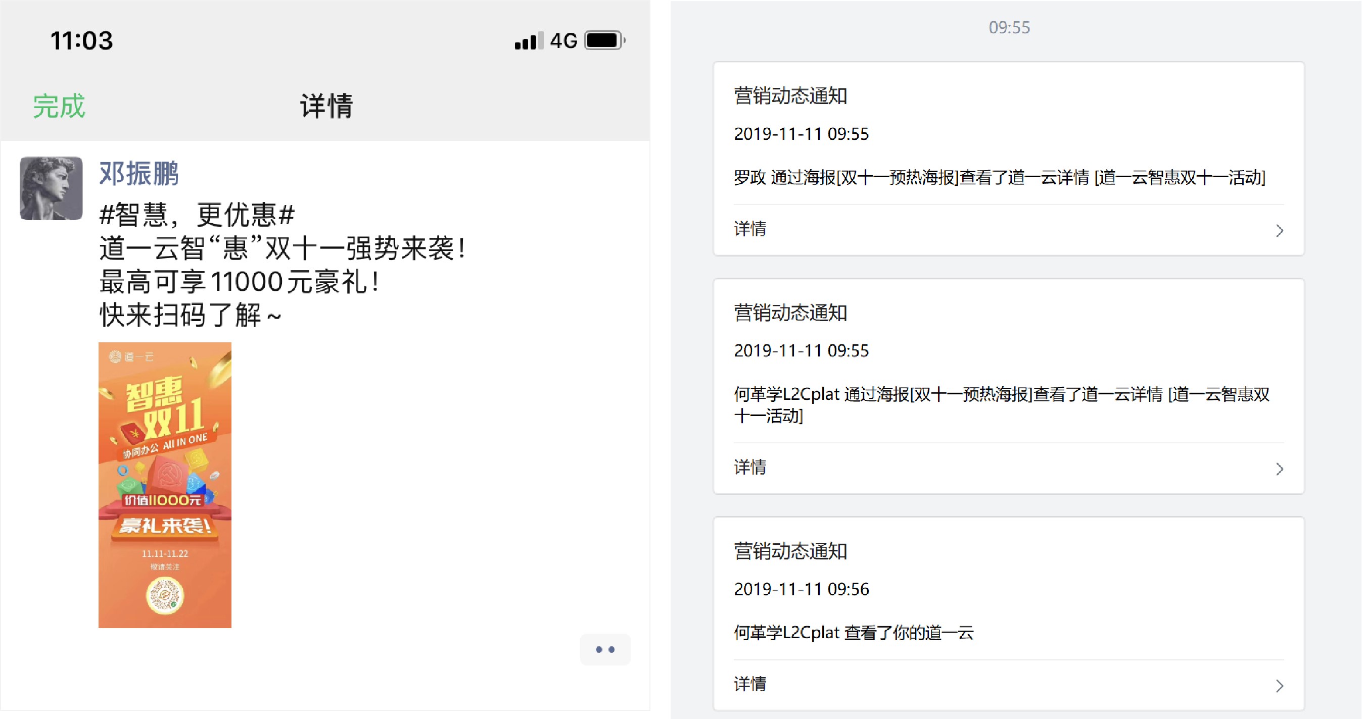Click 何革学L2Cplat 通过海报 message text
The height and width of the screenshot is (719, 1362).
tap(1001, 405)
